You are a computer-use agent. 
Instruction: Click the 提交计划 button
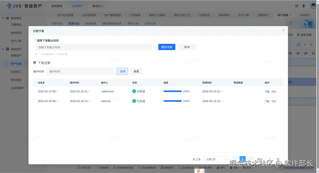pos(167,47)
